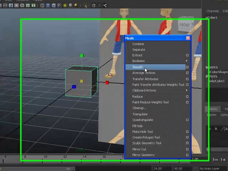Enable High Quality rendering icon
228x171 pixels.
[76, 5]
